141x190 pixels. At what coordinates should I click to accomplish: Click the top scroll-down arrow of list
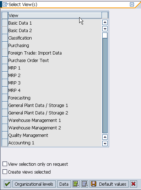[x=105, y=29]
